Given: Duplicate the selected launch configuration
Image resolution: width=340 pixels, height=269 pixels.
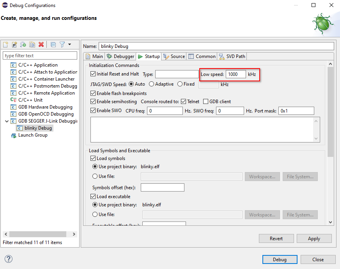Looking at the screenshot, I should point(32,45).
